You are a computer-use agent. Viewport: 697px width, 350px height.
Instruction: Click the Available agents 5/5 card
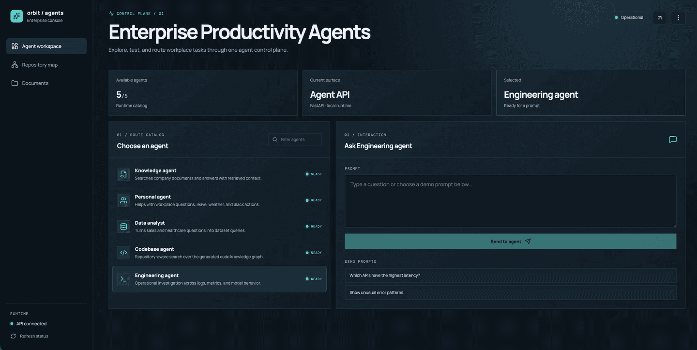tap(203, 92)
